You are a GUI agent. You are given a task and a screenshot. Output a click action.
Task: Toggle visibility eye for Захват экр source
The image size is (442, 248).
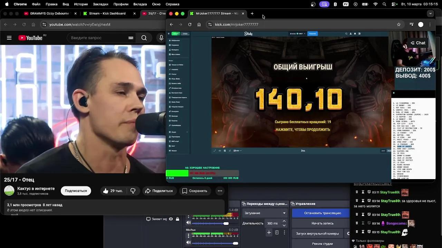(x=171, y=219)
